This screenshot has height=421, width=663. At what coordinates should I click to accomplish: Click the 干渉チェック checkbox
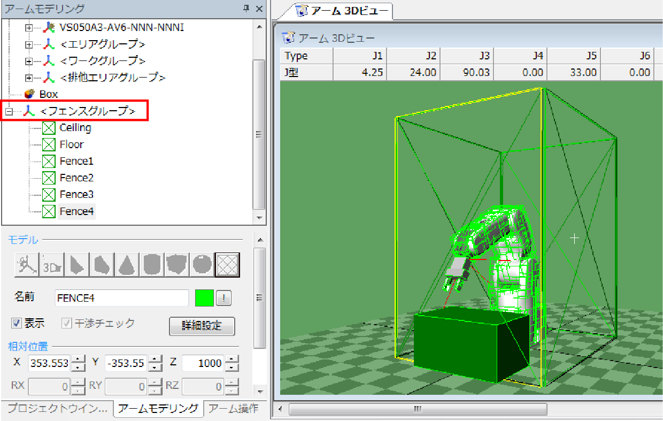coord(67,323)
